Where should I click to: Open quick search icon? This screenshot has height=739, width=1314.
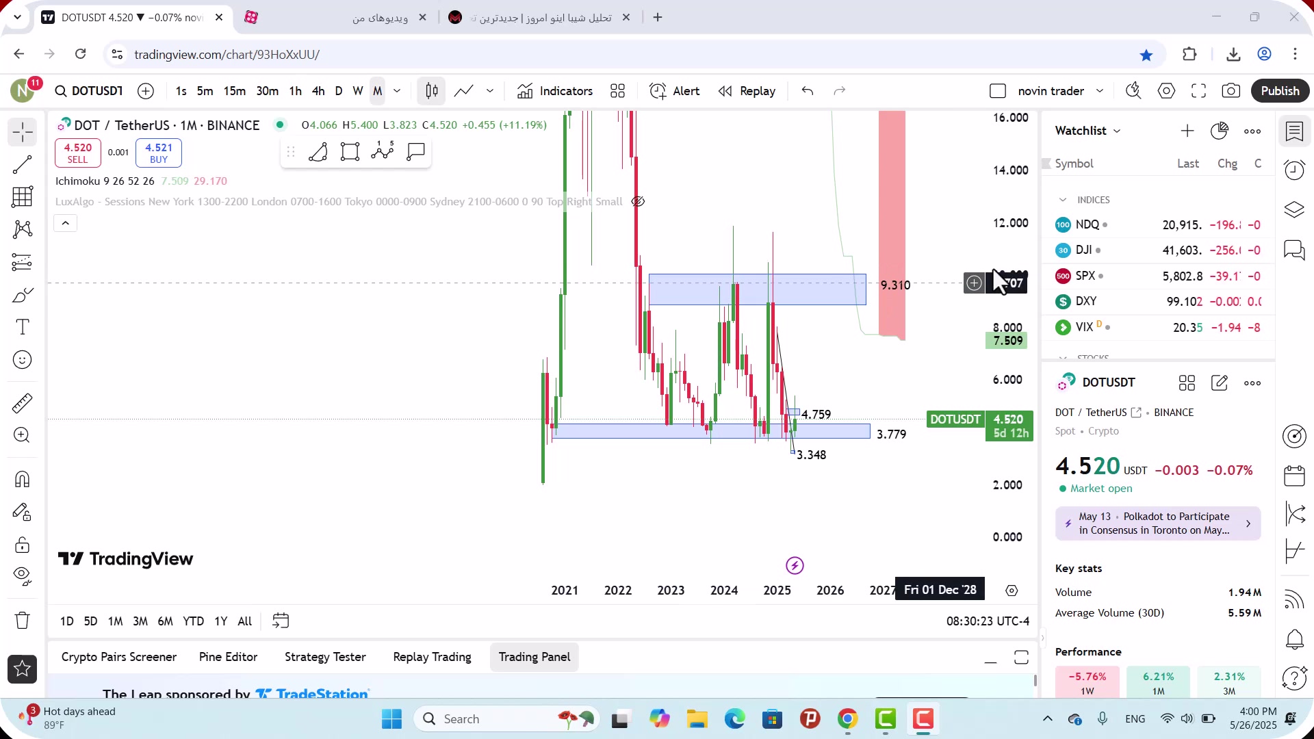coord(1133,91)
